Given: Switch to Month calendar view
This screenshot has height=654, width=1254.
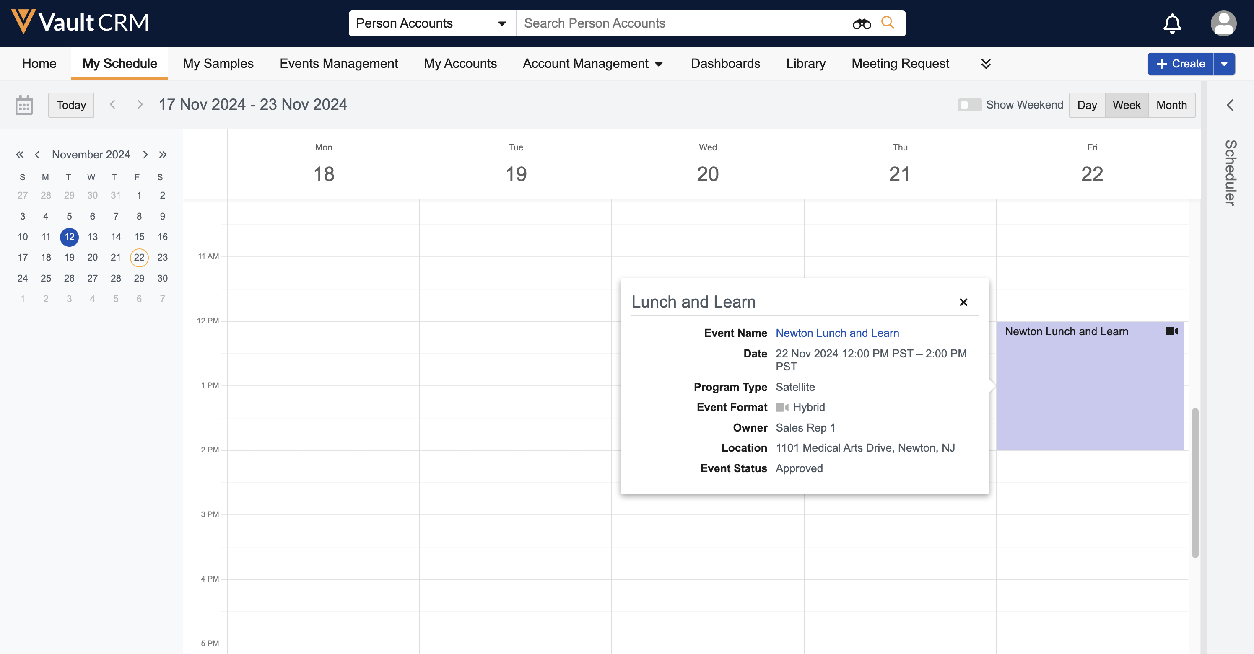Looking at the screenshot, I should click(1171, 105).
